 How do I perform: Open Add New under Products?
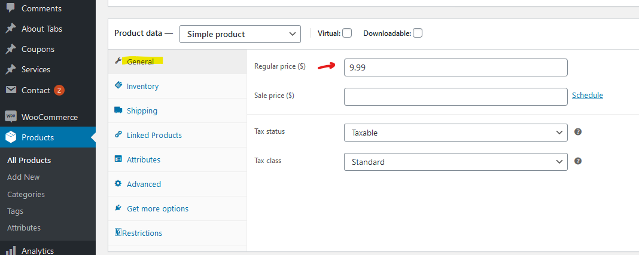23,177
